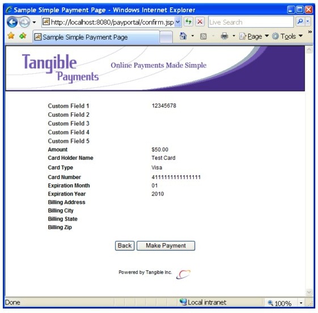Open the Page menu

click(254, 36)
